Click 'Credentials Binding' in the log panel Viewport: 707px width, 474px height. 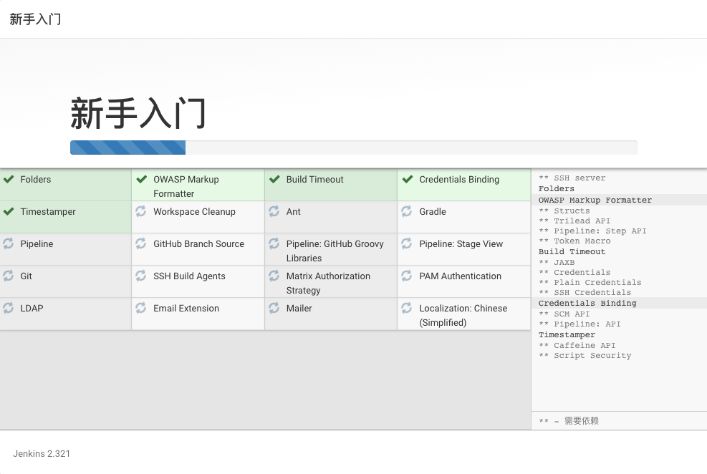tap(587, 303)
